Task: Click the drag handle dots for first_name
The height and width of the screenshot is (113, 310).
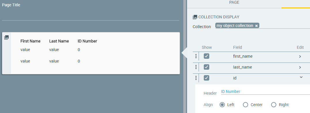Action: click(x=196, y=56)
